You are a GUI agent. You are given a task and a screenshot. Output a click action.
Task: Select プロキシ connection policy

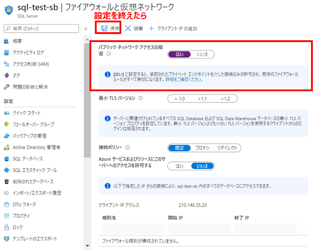202,148
